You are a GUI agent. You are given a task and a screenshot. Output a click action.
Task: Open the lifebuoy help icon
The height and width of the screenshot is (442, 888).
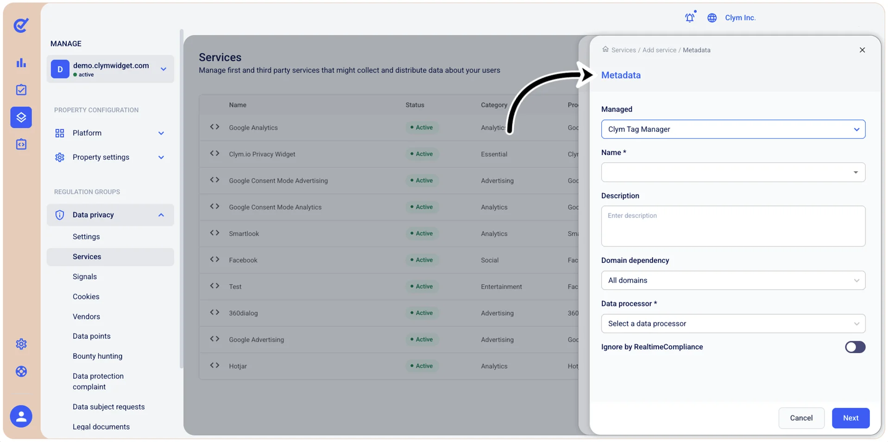21,371
